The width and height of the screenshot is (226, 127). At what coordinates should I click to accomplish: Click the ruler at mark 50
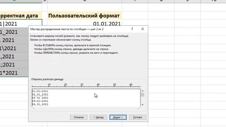click(114, 85)
